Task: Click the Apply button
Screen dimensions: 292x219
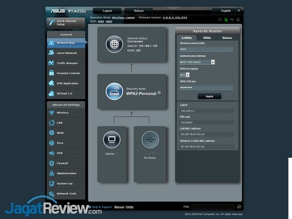Action: pos(210,96)
